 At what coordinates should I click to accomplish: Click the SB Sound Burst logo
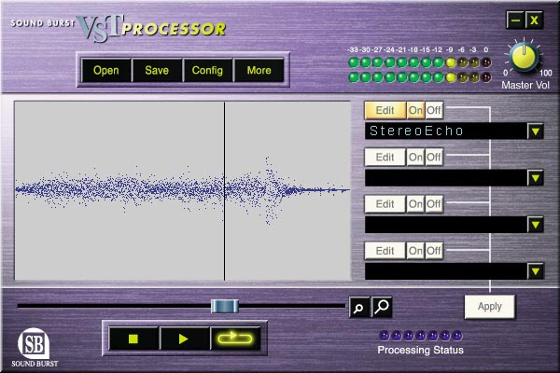coord(35,347)
